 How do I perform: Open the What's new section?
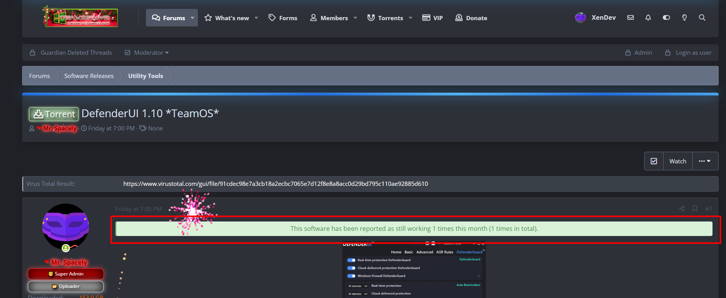pos(227,18)
